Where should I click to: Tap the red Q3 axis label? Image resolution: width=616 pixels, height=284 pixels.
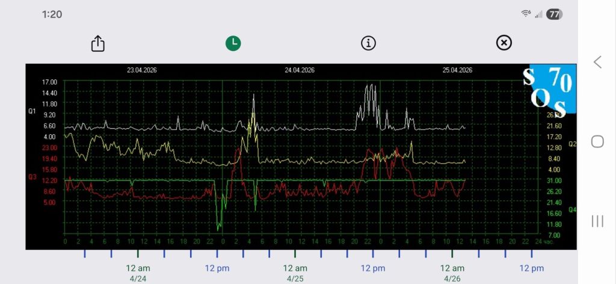point(32,177)
